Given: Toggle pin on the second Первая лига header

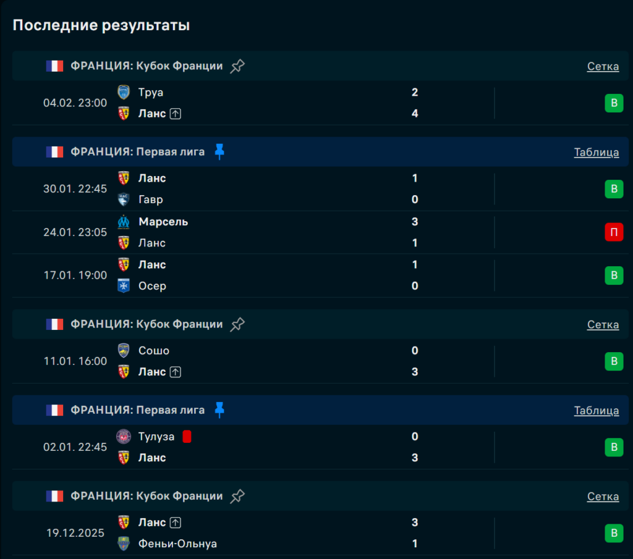Looking at the screenshot, I should tap(219, 410).
